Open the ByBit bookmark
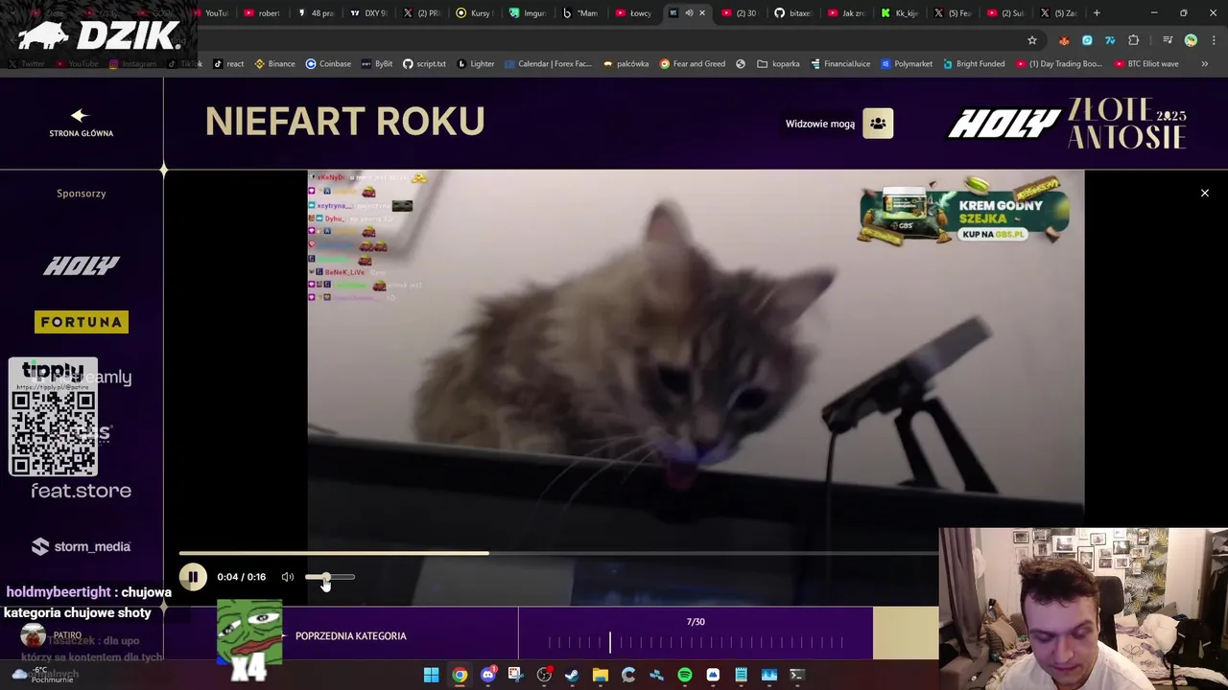 click(377, 64)
